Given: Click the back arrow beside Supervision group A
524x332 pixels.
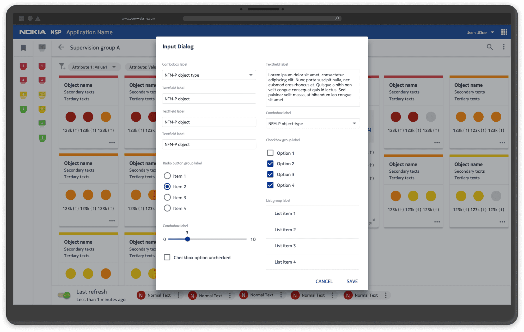Looking at the screenshot, I should [x=61, y=47].
